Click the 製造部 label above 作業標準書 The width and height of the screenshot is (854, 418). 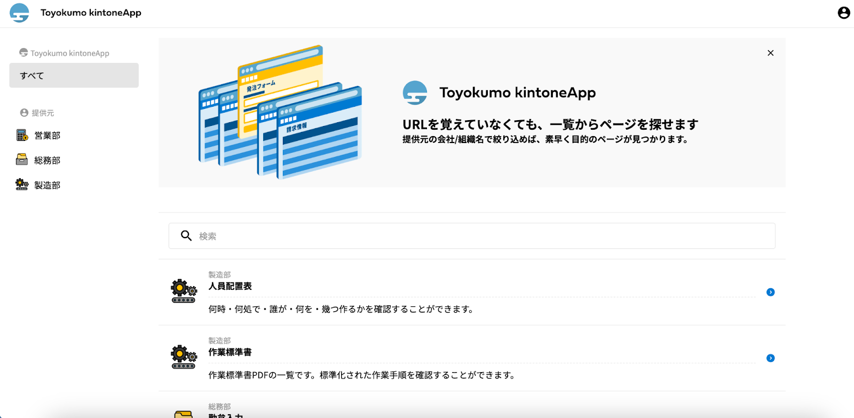(x=219, y=341)
